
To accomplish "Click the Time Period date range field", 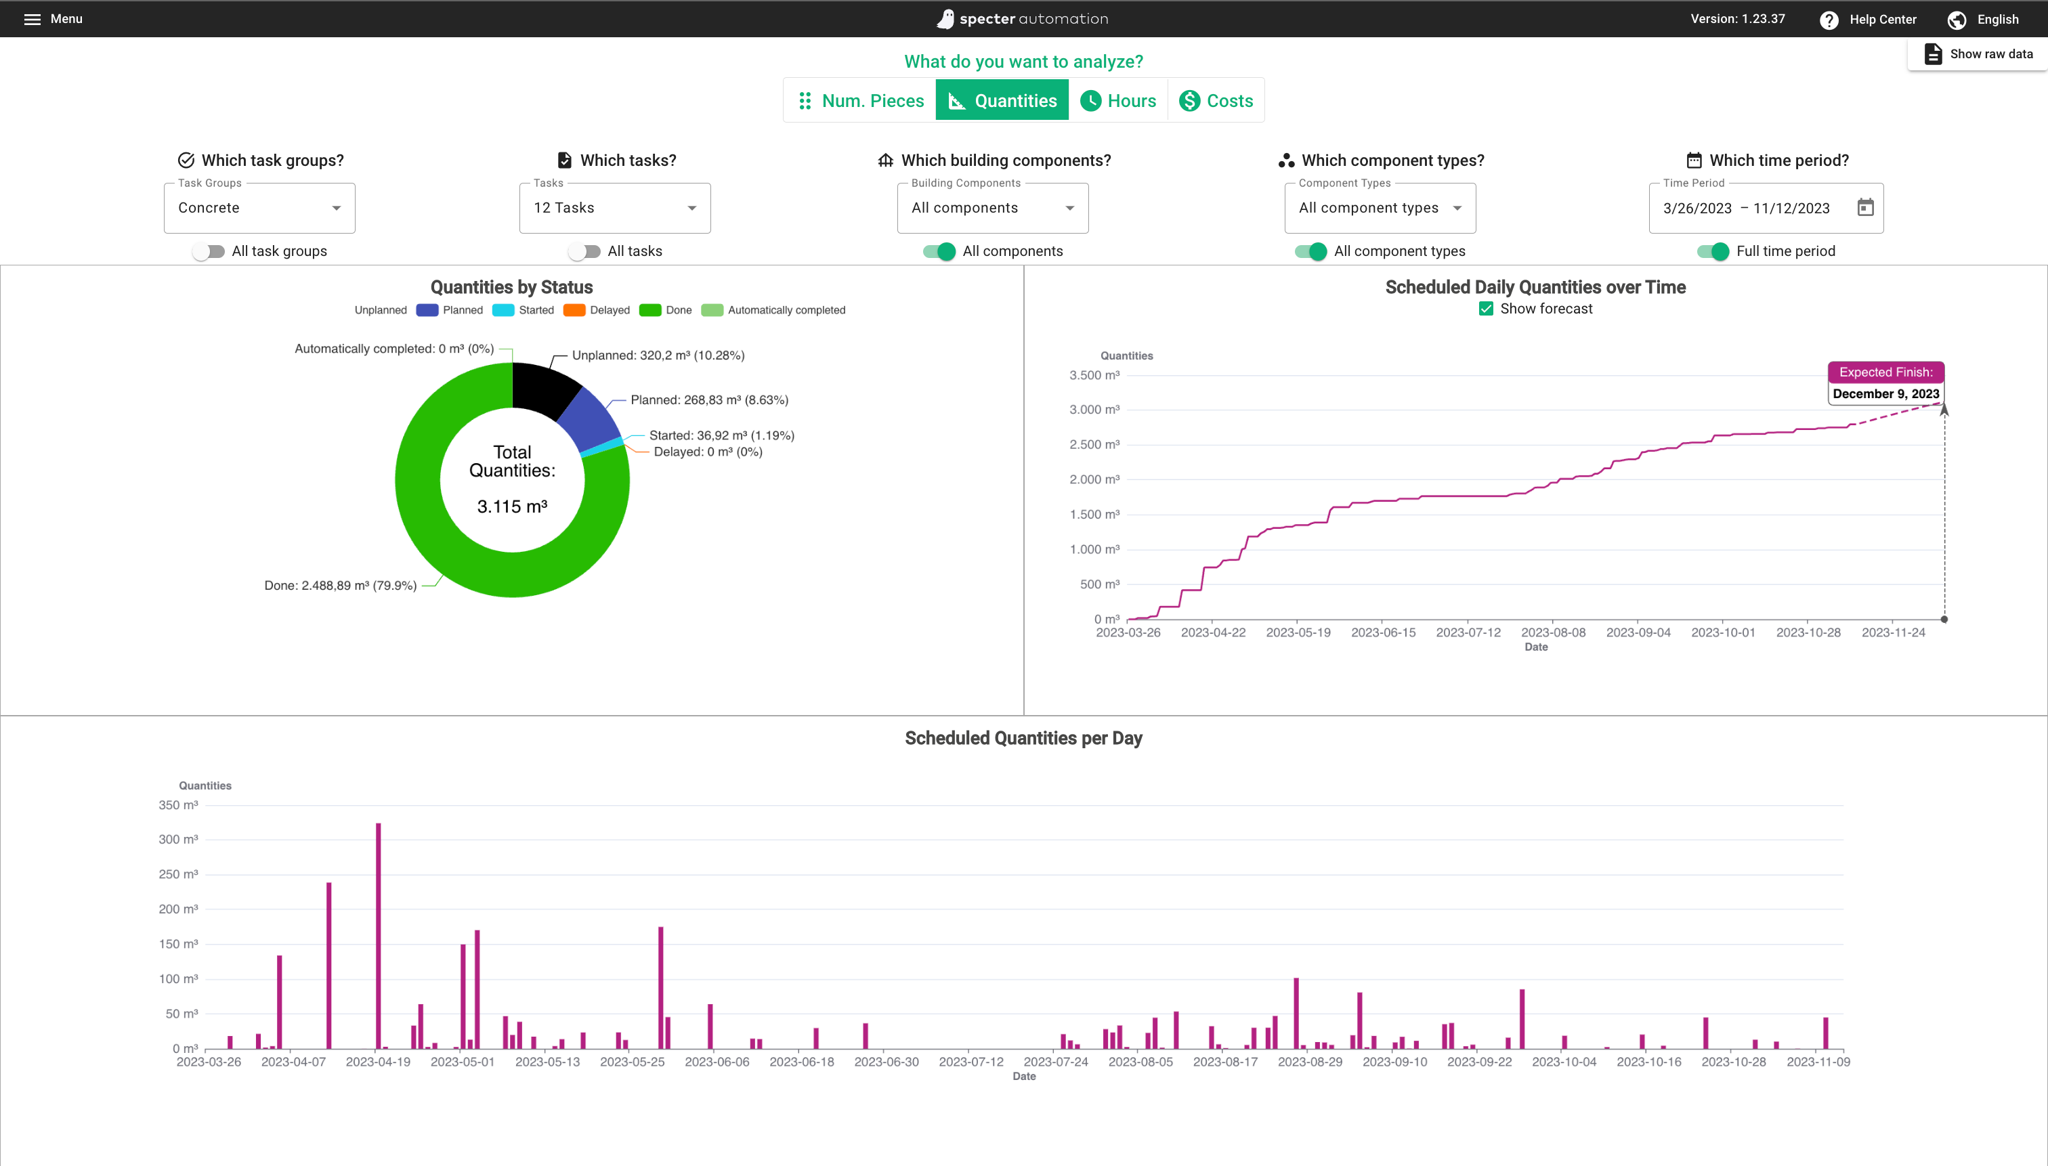I will tap(1746, 209).
